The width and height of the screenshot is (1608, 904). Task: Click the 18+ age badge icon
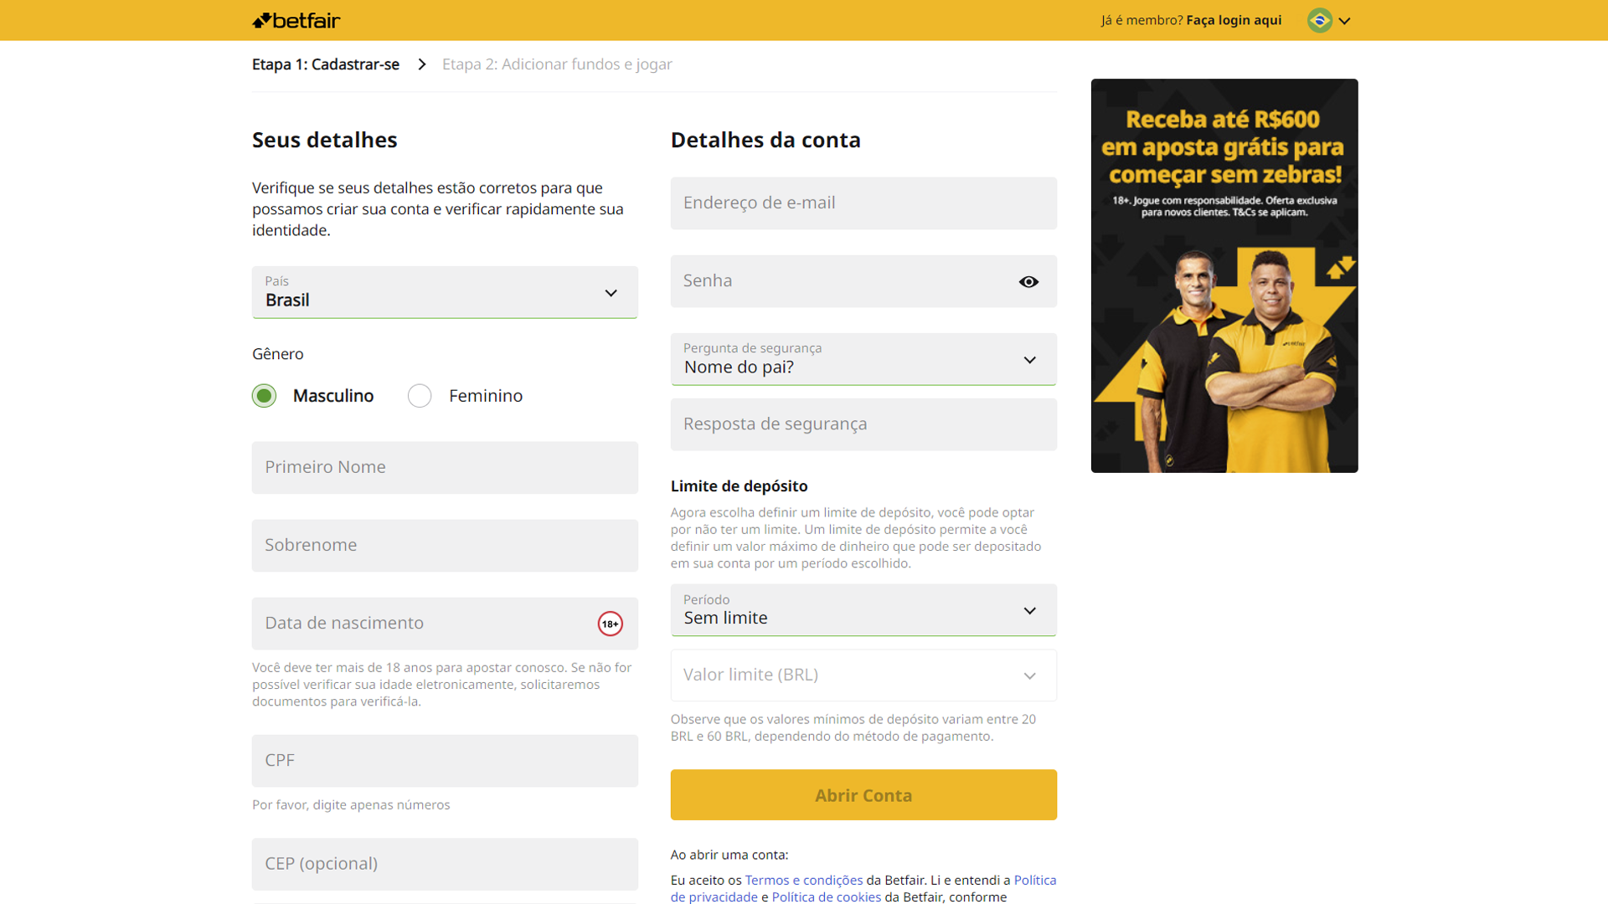point(610,624)
